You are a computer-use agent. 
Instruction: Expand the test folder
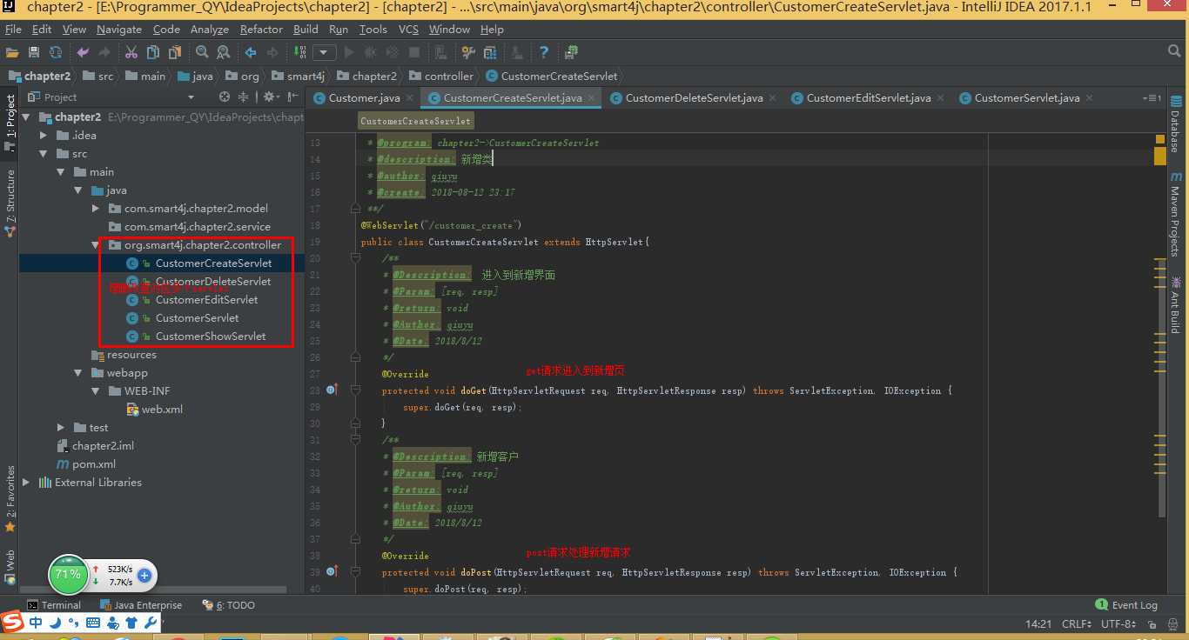pos(61,427)
